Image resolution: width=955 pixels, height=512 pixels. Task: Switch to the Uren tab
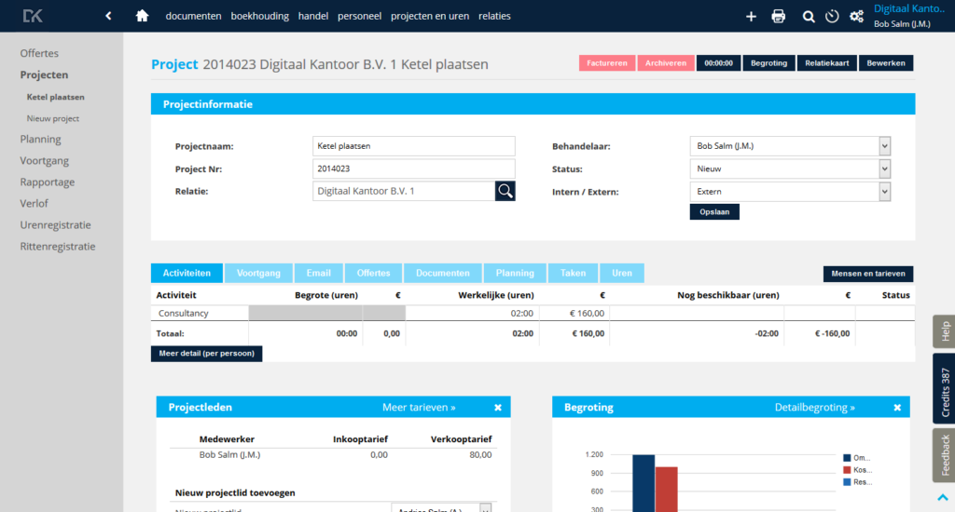pos(622,273)
